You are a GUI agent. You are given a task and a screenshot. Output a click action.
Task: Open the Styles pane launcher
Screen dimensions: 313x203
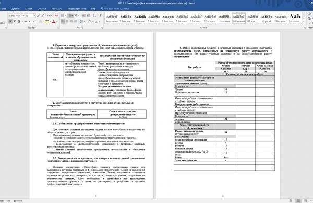pyautogui.click(x=305, y=28)
